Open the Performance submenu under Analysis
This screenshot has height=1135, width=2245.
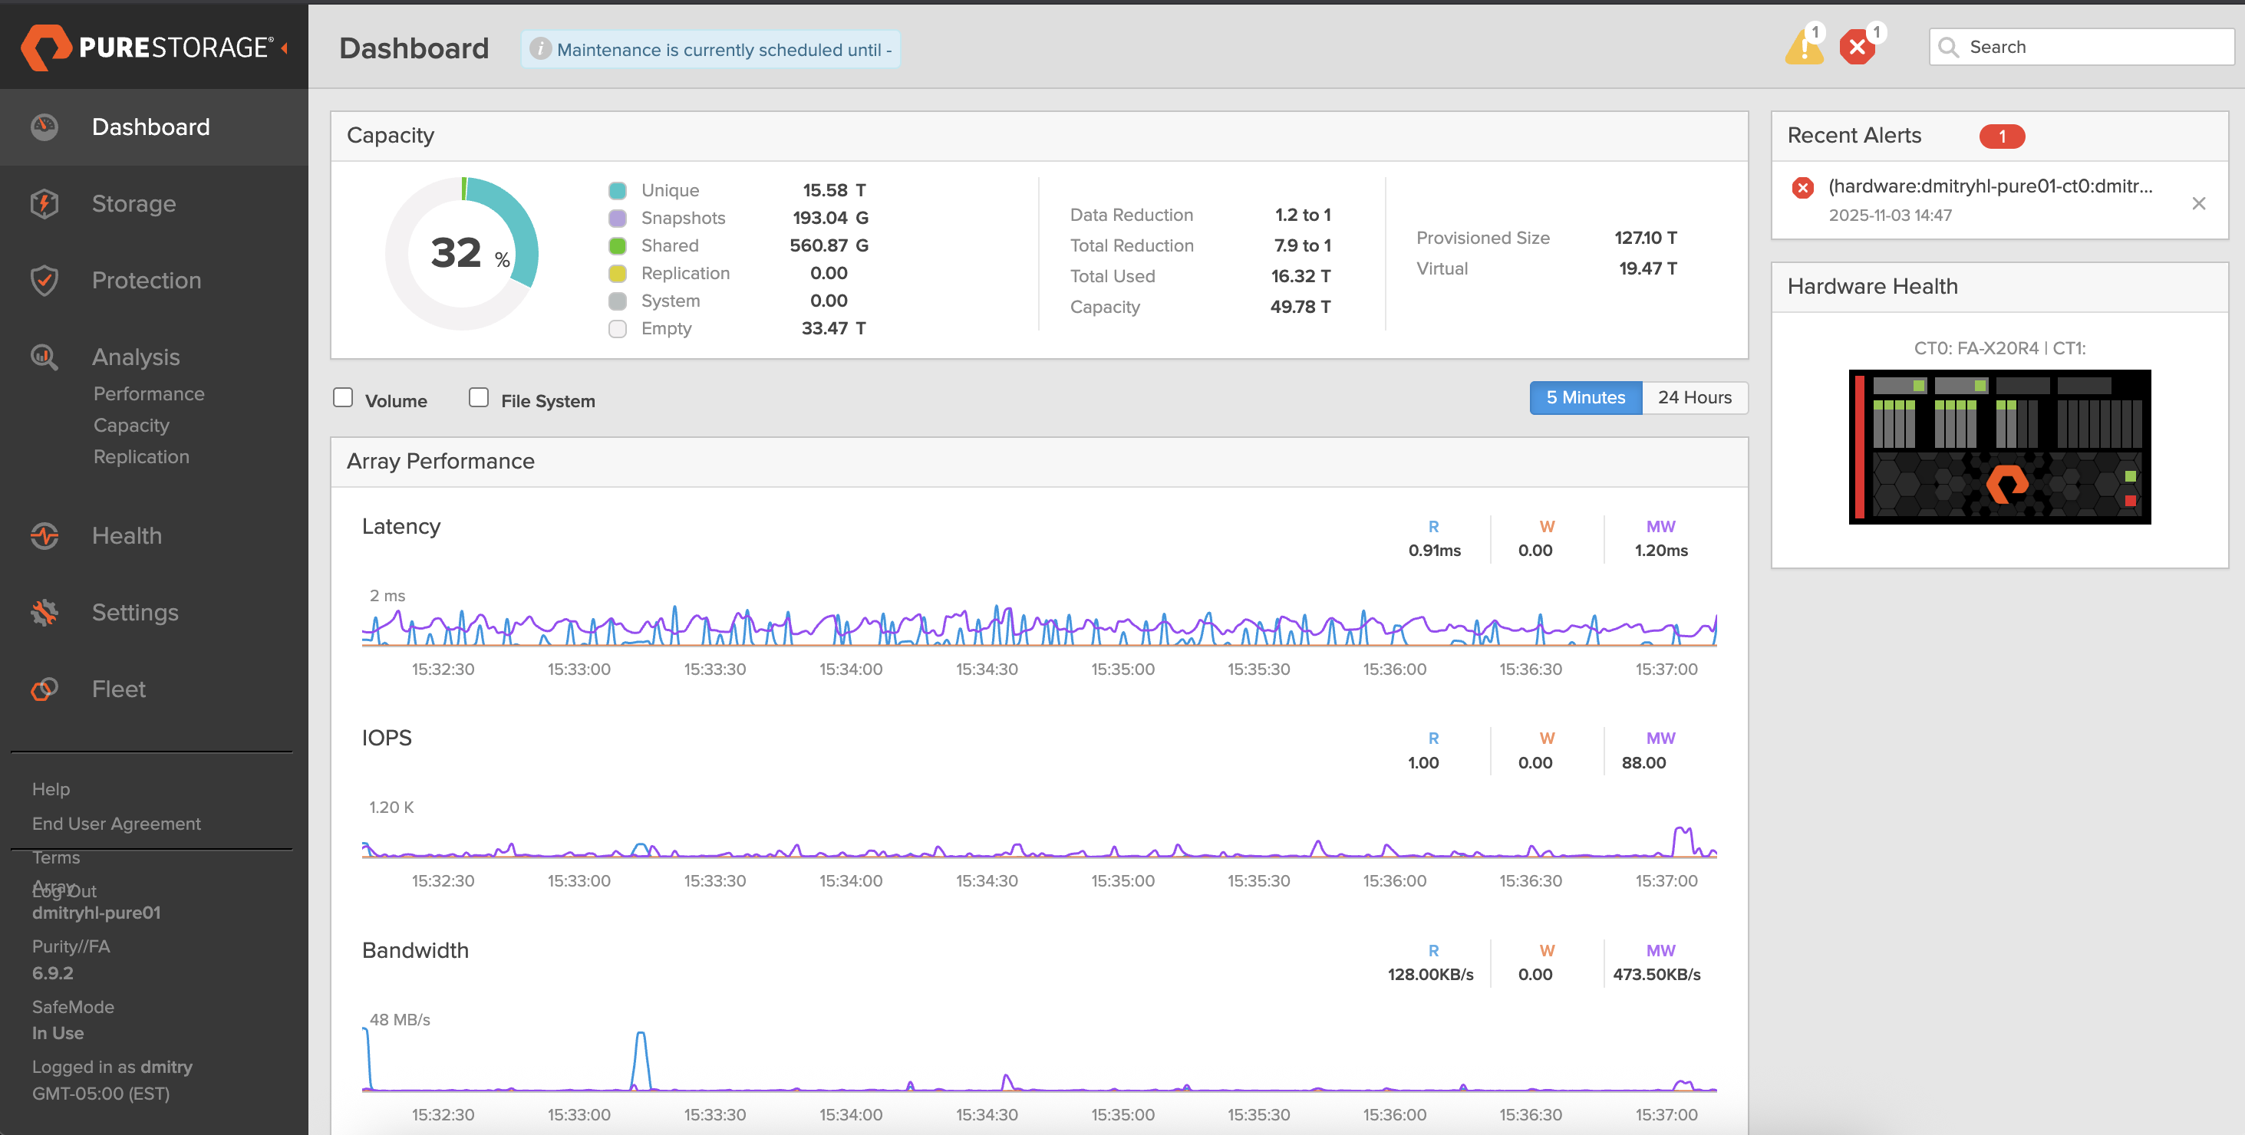[149, 393]
